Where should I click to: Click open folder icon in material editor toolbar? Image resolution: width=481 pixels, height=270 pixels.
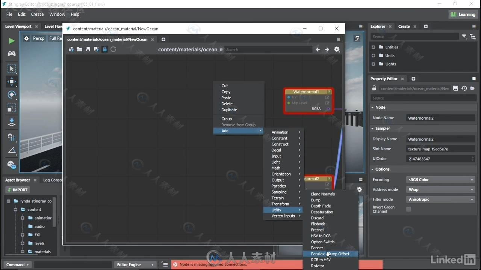point(80,49)
